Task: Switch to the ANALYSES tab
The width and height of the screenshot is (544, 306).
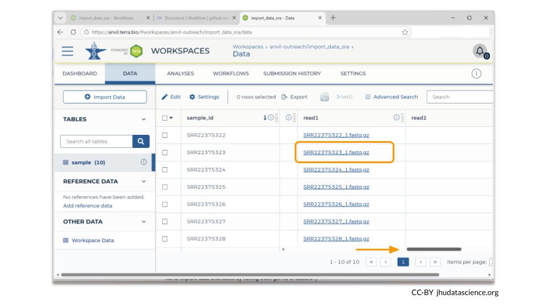Action: [180, 74]
